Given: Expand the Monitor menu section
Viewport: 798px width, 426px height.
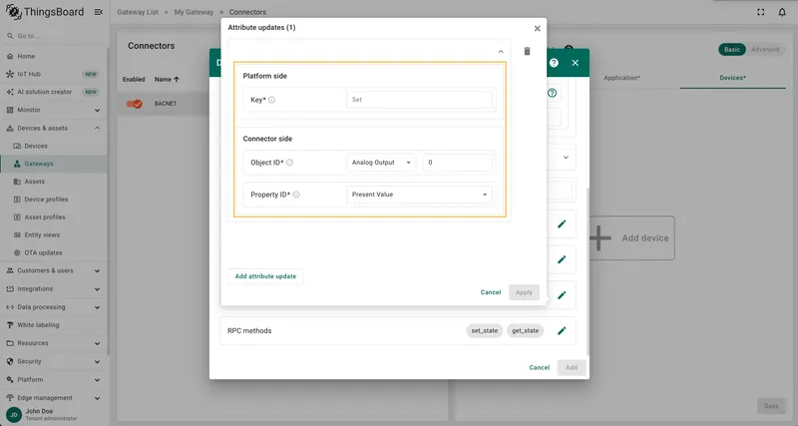Looking at the screenshot, I should point(97,110).
